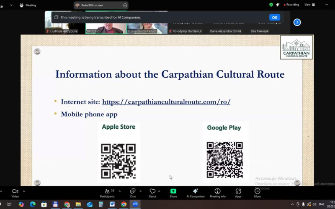The image size is (335, 209).
Task: Click the Recording indicator
Action: tap(291, 5)
